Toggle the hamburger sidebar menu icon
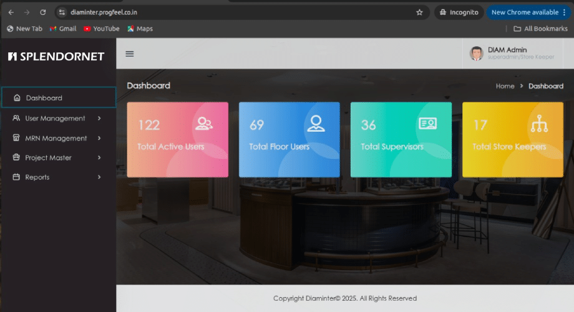 coord(130,54)
